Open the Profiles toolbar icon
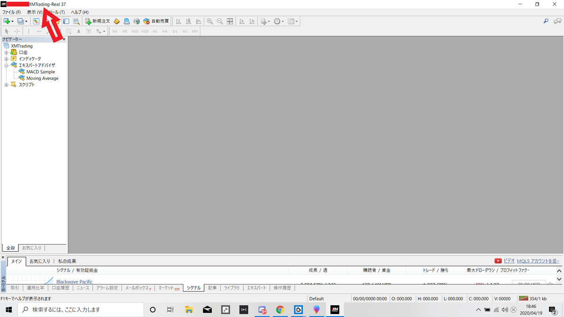This screenshot has height=317, width=564. pyautogui.click(x=20, y=21)
